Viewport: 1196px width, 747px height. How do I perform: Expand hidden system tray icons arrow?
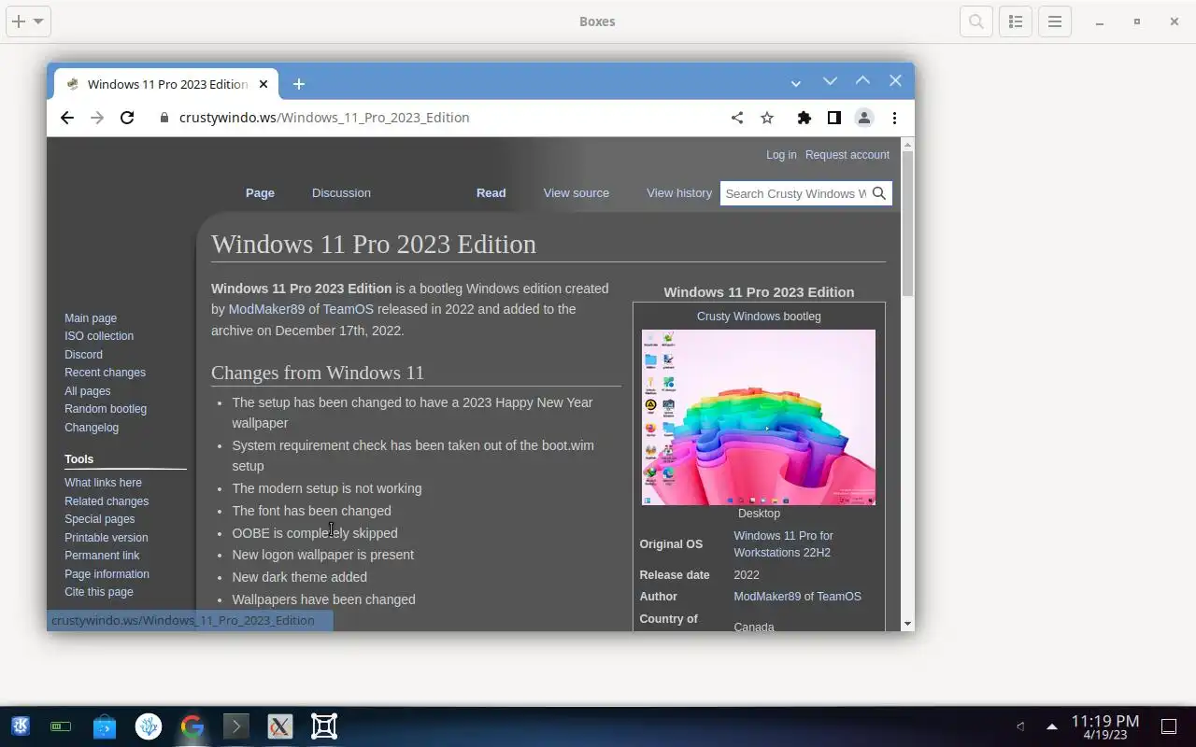click(1052, 726)
